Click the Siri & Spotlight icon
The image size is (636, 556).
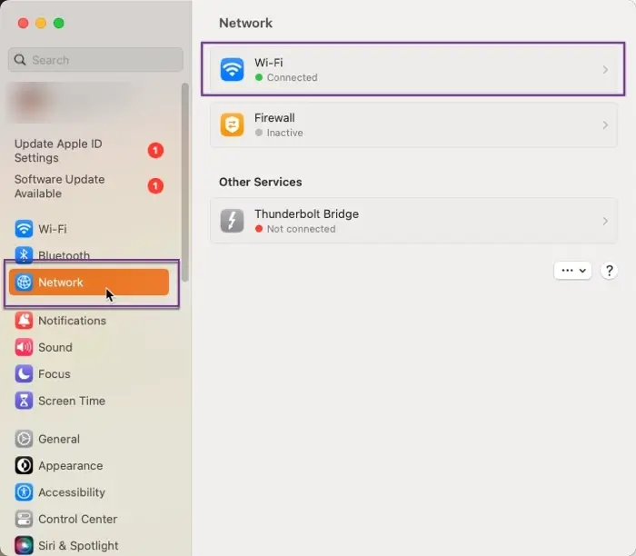(24, 545)
